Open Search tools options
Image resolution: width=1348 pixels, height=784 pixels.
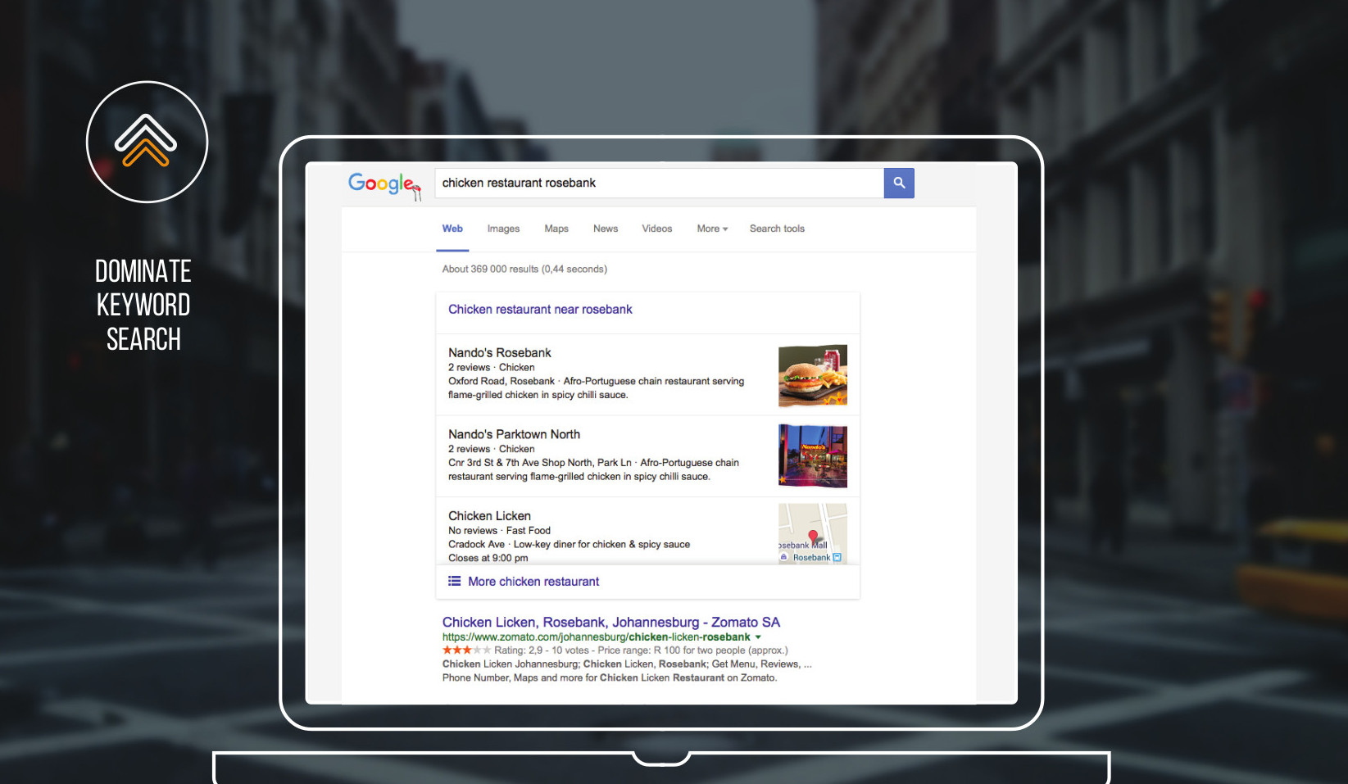pyautogui.click(x=776, y=229)
